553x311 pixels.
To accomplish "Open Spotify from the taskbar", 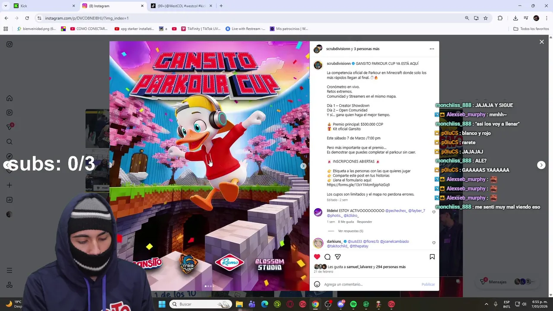I will 353,304.
